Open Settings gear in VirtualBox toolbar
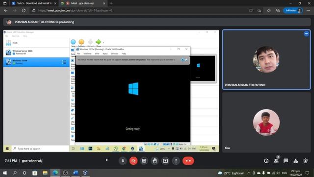Image resolution: width=314 pixels, height=177 pixels. pyautogui.click(x=81, y=43)
